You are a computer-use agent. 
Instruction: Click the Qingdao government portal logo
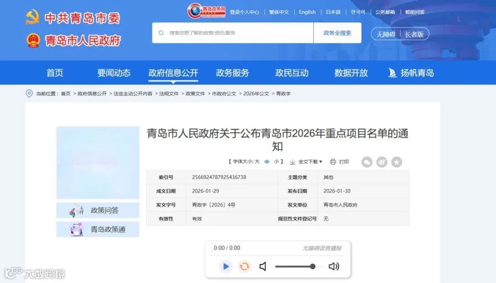pyautogui.click(x=206, y=11)
